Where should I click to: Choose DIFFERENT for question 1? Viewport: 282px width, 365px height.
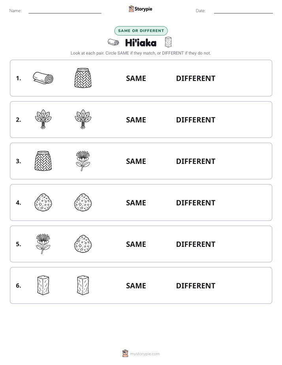point(196,79)
